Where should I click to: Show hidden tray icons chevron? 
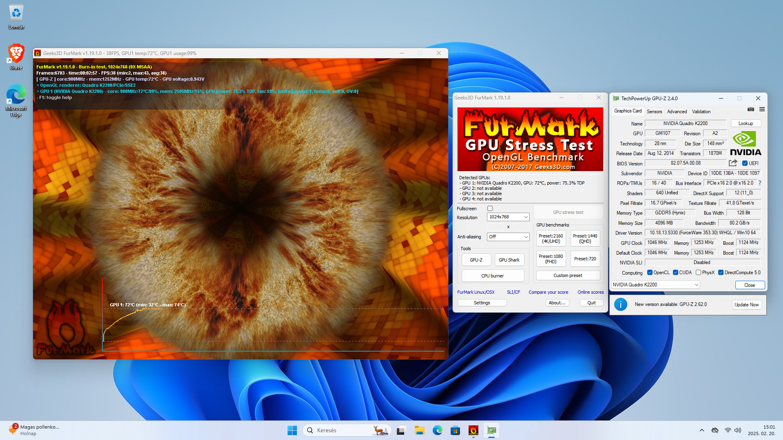[702, 430]
